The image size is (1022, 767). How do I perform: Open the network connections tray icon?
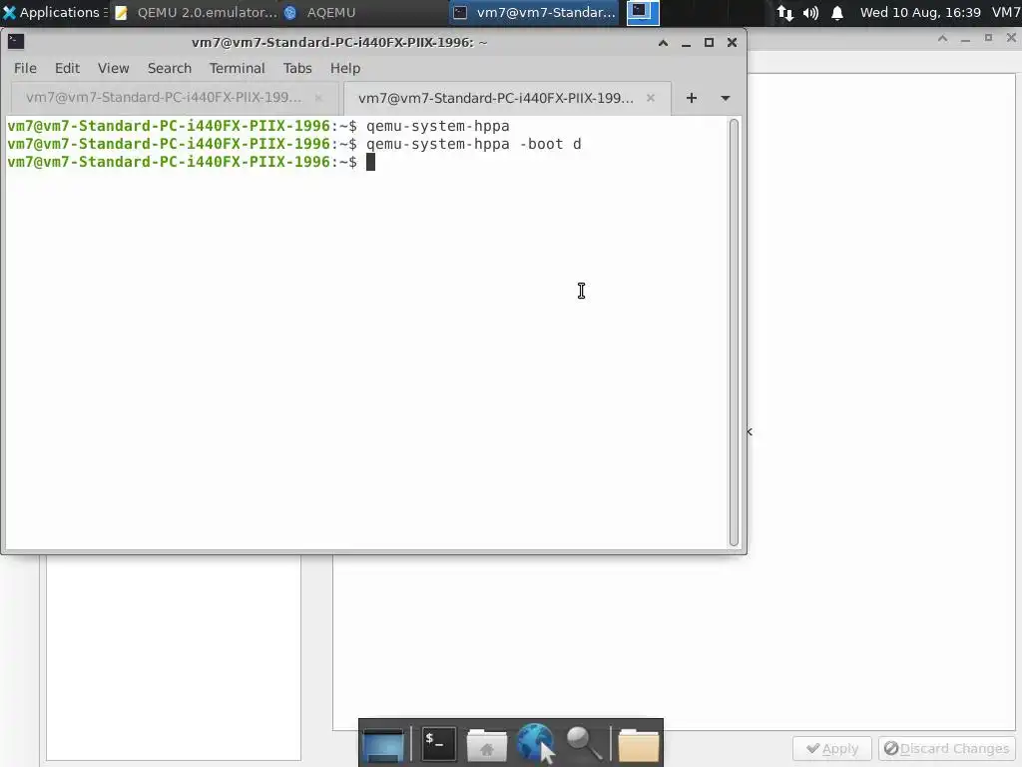tap(784, 12)
